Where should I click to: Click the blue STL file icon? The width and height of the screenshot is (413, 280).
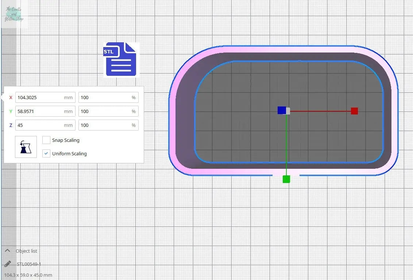point(120,59)
